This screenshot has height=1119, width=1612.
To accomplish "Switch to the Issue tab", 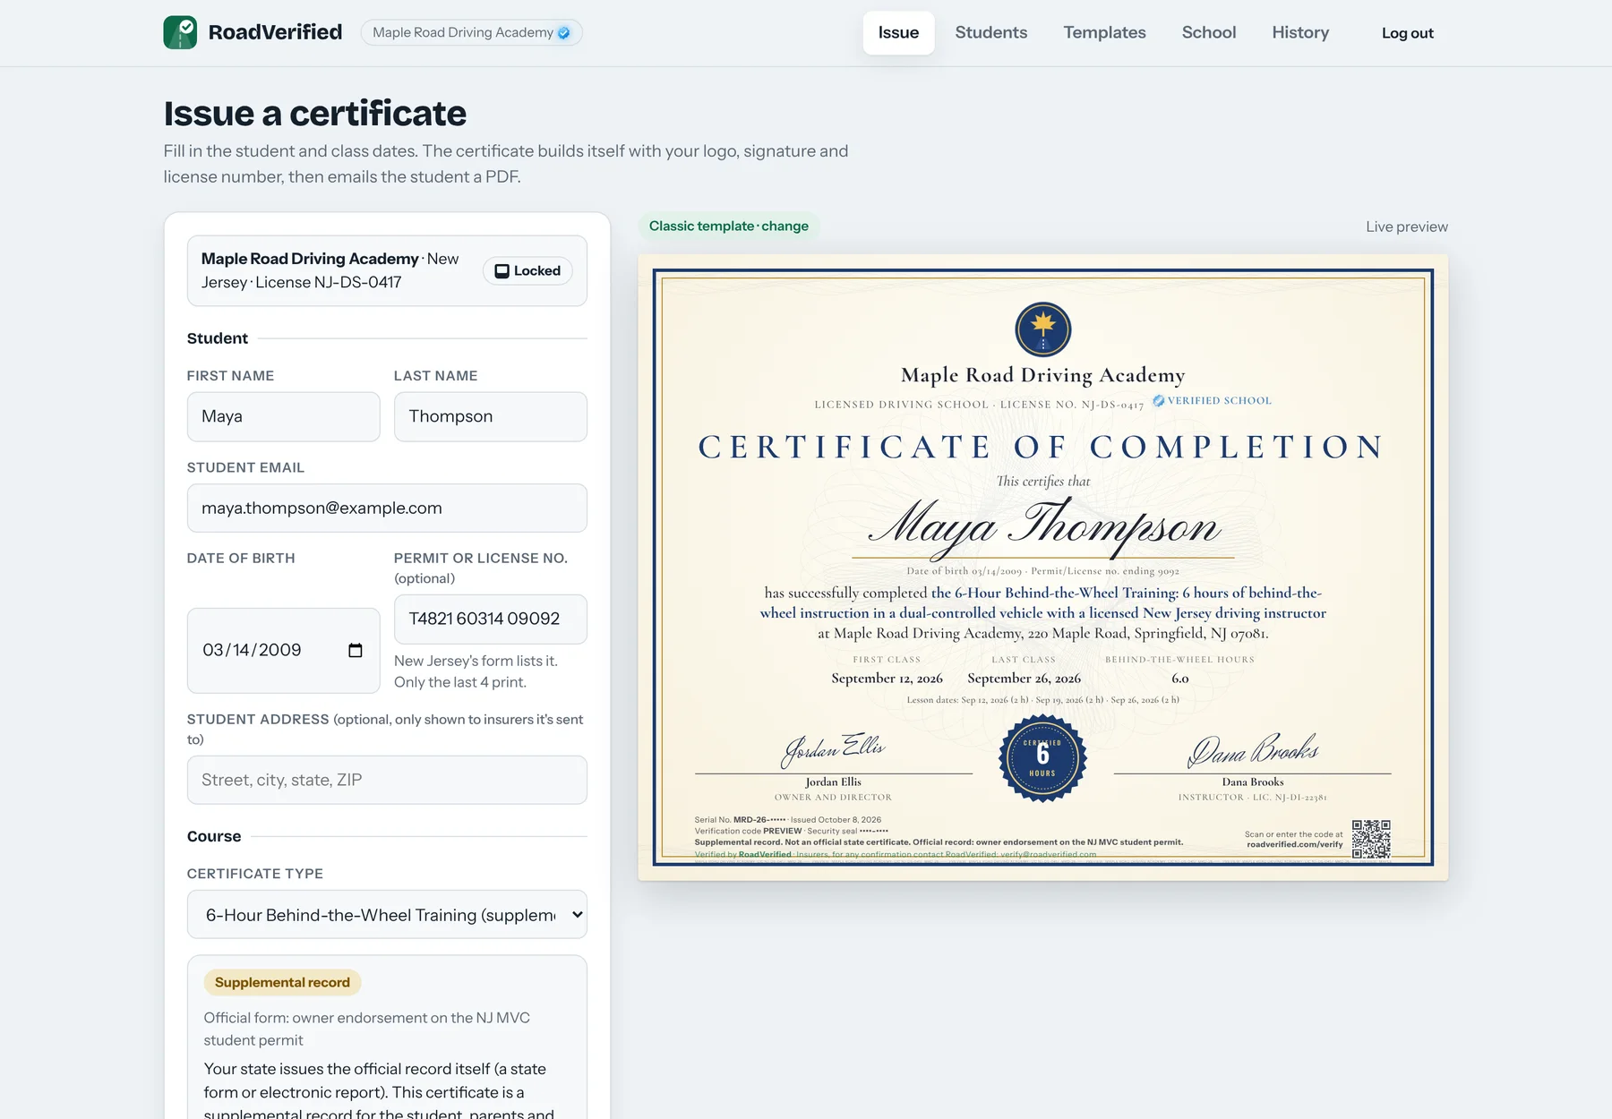I will coord(898,33).
